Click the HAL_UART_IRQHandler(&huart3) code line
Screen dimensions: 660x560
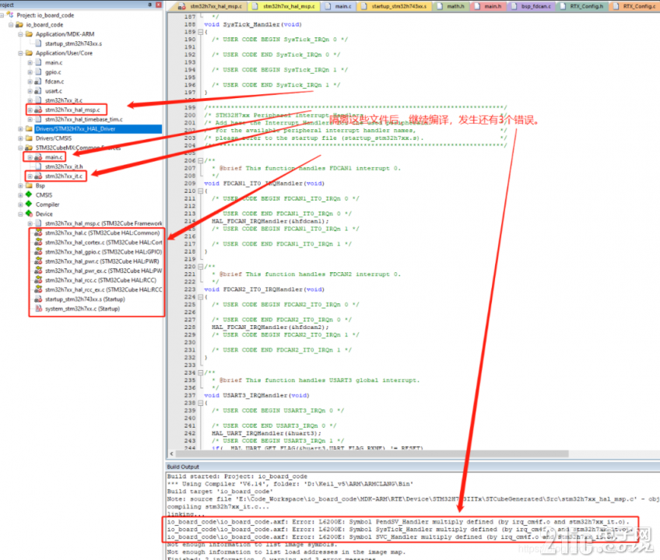tap(266, 433)
